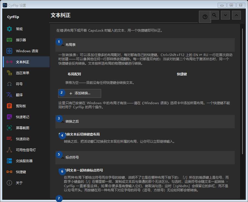Go to the Windows 语言 page

[x=26, y=51]
